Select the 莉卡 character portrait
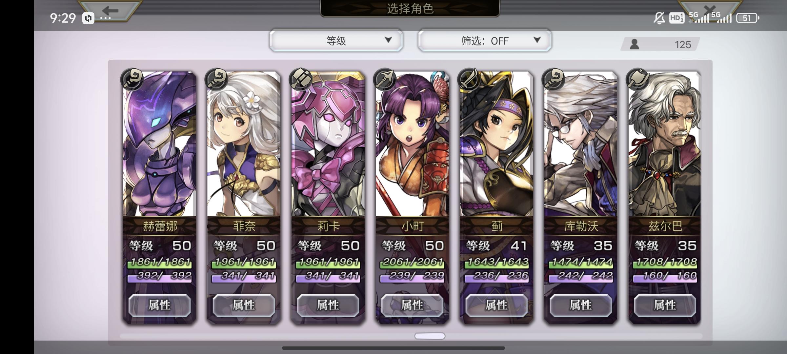 point(328,144)
